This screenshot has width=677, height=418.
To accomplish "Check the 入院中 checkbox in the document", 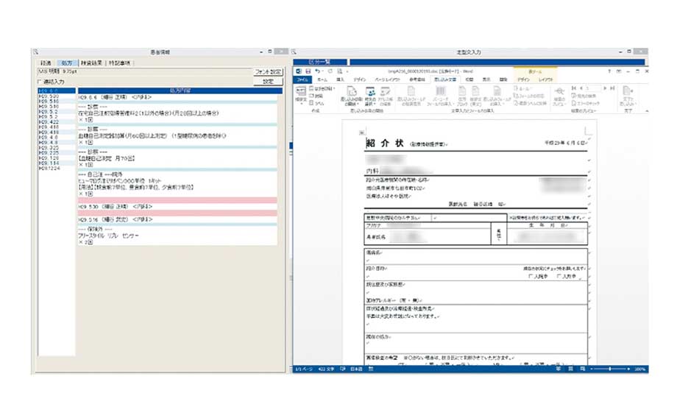I will 531,277.
